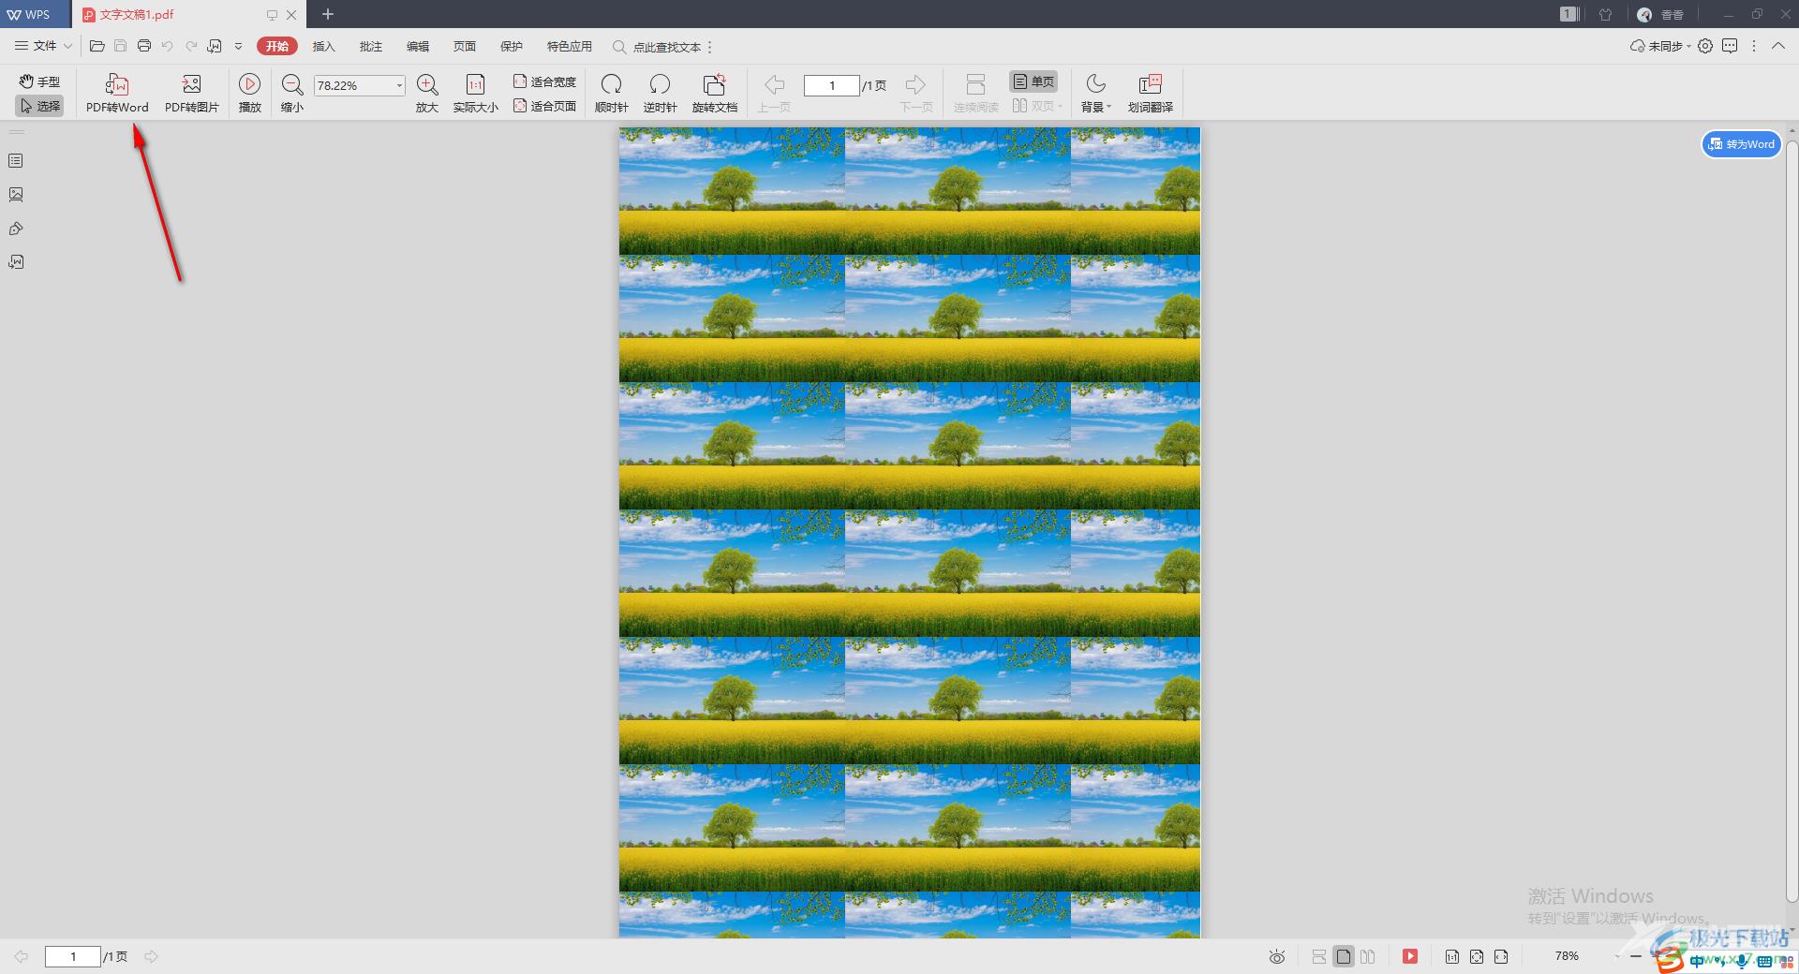Switch to 单页 single page mode

(1033, 81)
